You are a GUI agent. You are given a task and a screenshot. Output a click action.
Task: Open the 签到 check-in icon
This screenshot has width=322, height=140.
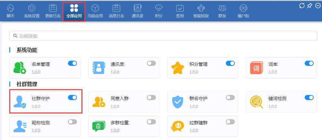click(x=180, y=11)
